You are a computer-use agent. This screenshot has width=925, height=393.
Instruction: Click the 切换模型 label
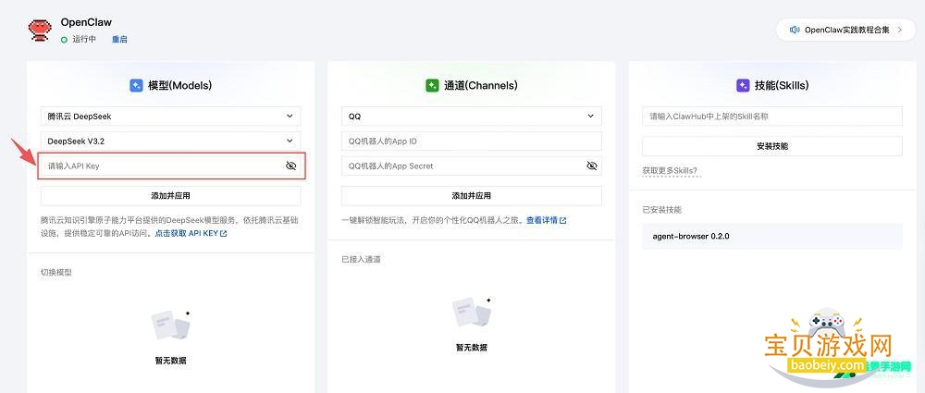click(x=56, y=273)
